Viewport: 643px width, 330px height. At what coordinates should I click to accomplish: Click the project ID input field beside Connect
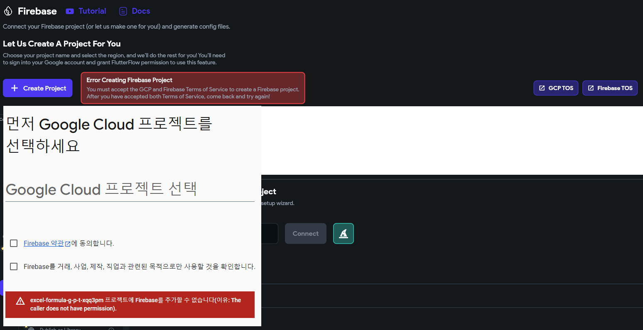(x=270, y=233)
